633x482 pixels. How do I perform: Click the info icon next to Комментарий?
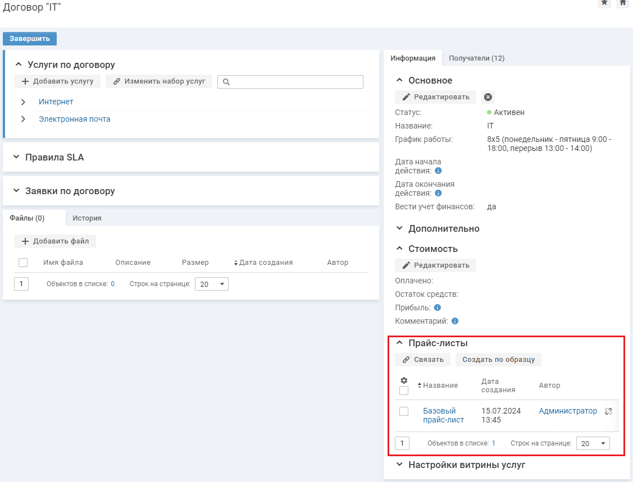pyautogui.click(x=455, y=322)
